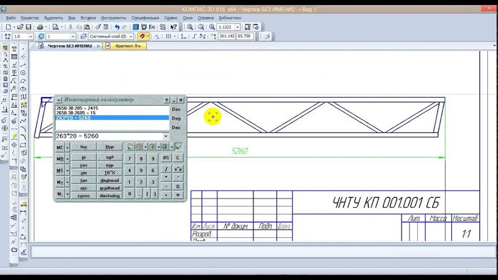This screenshot has height=280, width=498.
Task: Select the Point tool in the geometry panel
Action: click(23, 49)
